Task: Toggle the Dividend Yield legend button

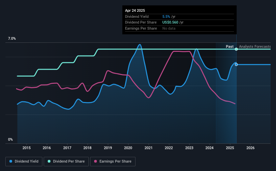Action: (24, 162)
